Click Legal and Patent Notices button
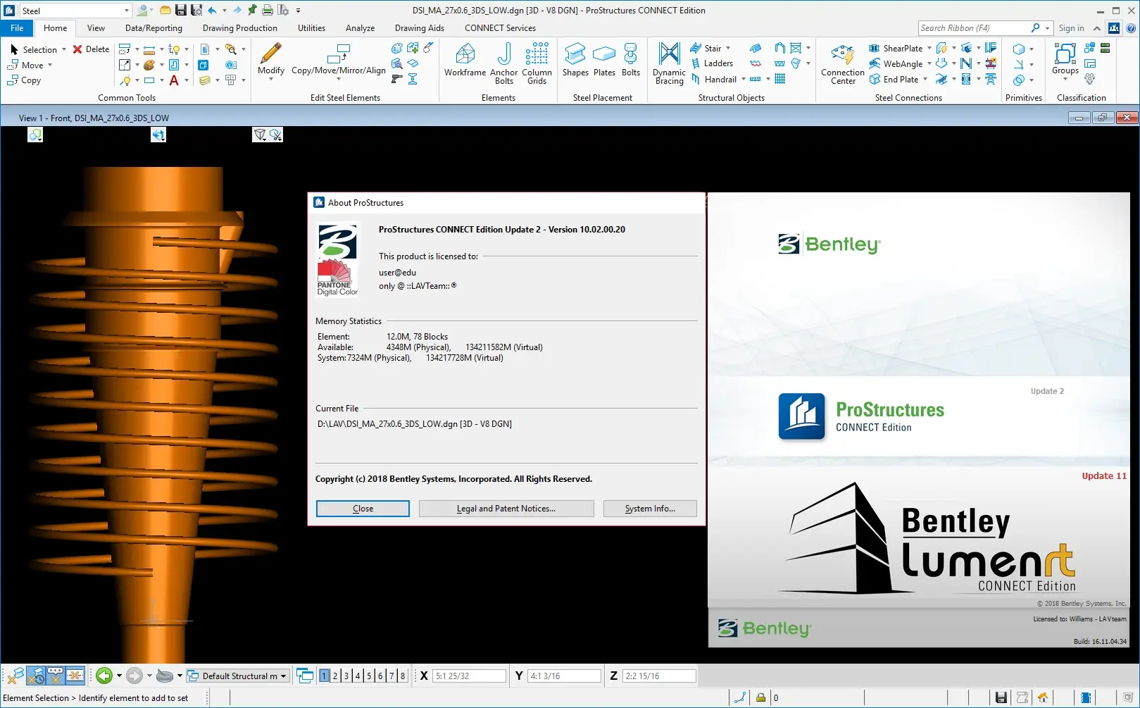This screenshot has width=1140, height=708. [x=506, y=509]
